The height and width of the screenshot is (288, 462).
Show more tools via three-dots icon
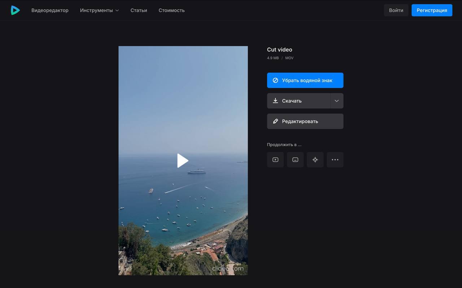click(x=335, y=160)
